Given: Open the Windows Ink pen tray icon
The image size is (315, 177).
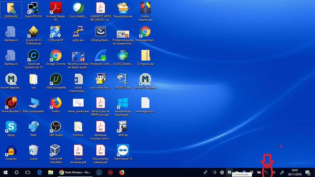Looking at the screenshot, I should tap(282, 172).
